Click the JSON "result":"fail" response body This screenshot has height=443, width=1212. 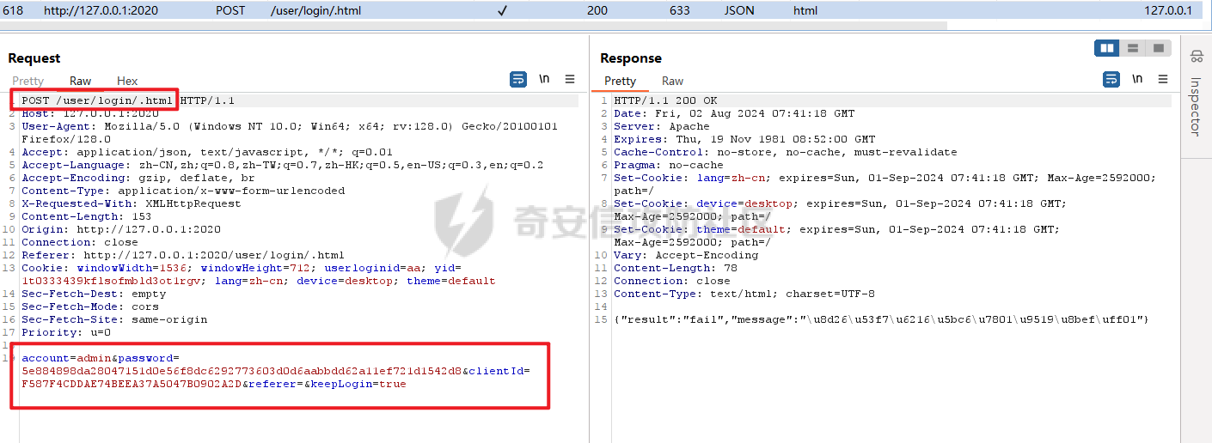tap(881, 319)
